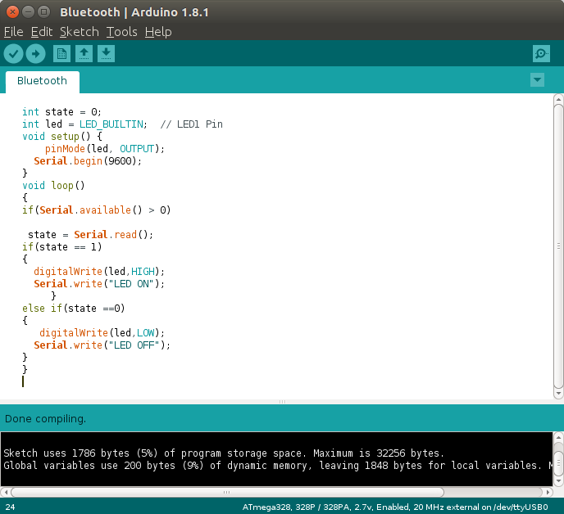Click the digitalWrite(led,HIGH) line
This screenshot has height=514, width=564.
(x=99, y=272)
